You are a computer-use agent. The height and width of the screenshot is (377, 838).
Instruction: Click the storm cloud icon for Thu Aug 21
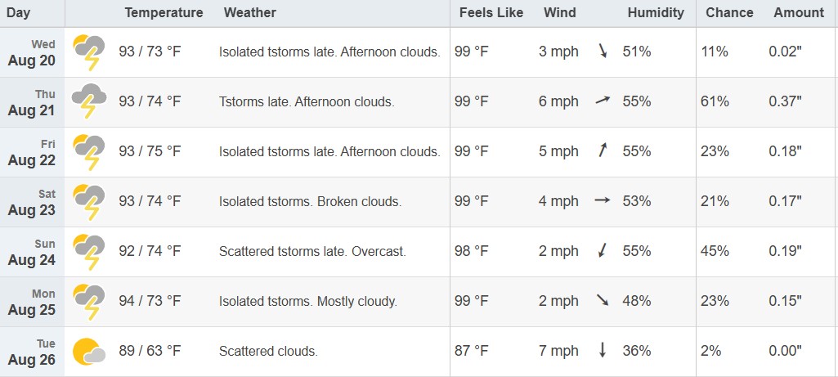click(x=89, y=102)
